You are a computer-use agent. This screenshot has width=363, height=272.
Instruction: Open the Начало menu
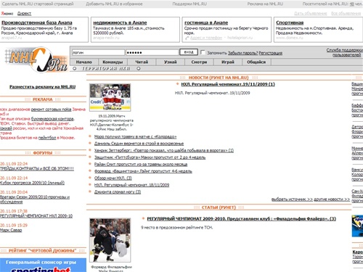pyautogui.click(x=84, y=62)
